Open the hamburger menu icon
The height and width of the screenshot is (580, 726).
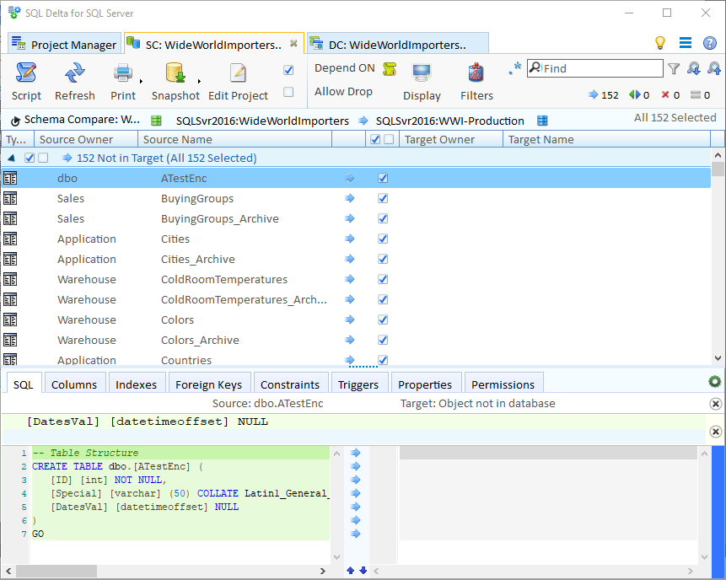click(686, 43)
